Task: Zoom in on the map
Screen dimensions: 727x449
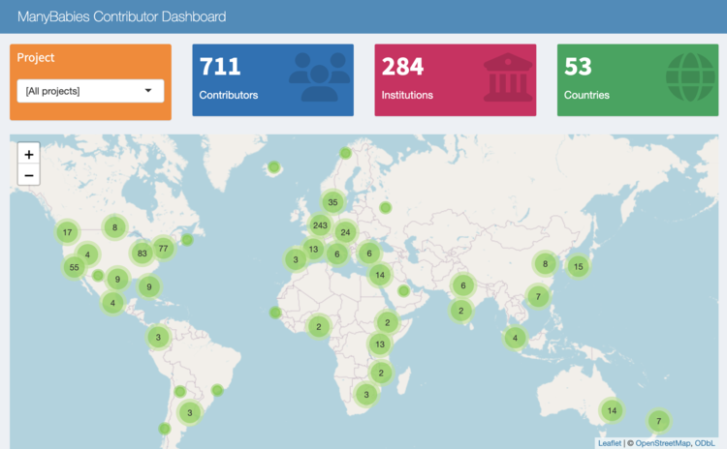Action: 29,154
